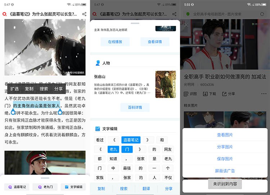Toggle the highlighted 老九 word chip

point(113,149)
